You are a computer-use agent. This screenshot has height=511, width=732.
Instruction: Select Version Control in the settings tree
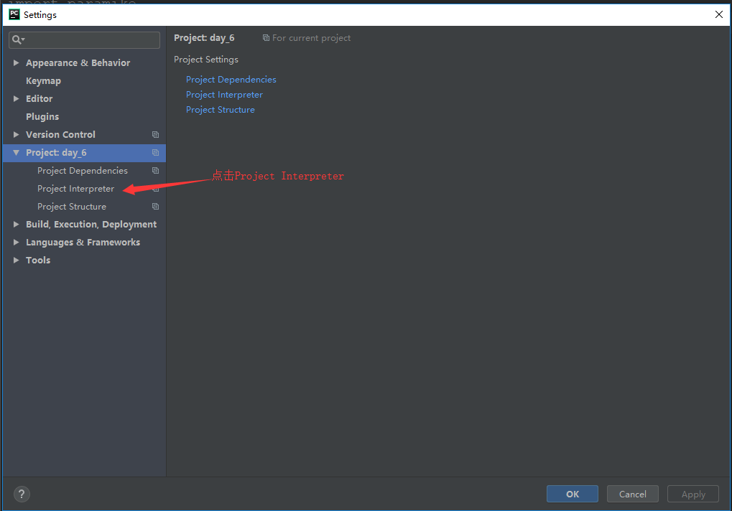pos(60,135)
